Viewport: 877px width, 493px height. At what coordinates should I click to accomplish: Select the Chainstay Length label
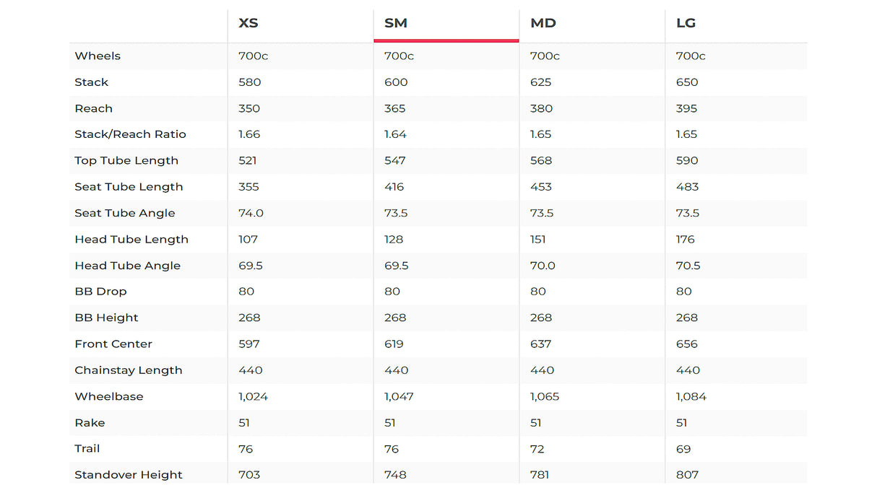129,370
